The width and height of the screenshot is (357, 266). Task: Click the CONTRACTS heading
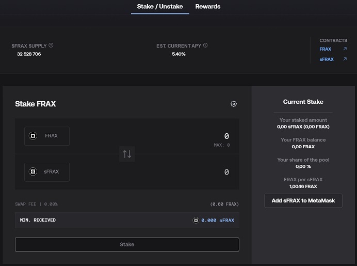click(x=333, y=40)
